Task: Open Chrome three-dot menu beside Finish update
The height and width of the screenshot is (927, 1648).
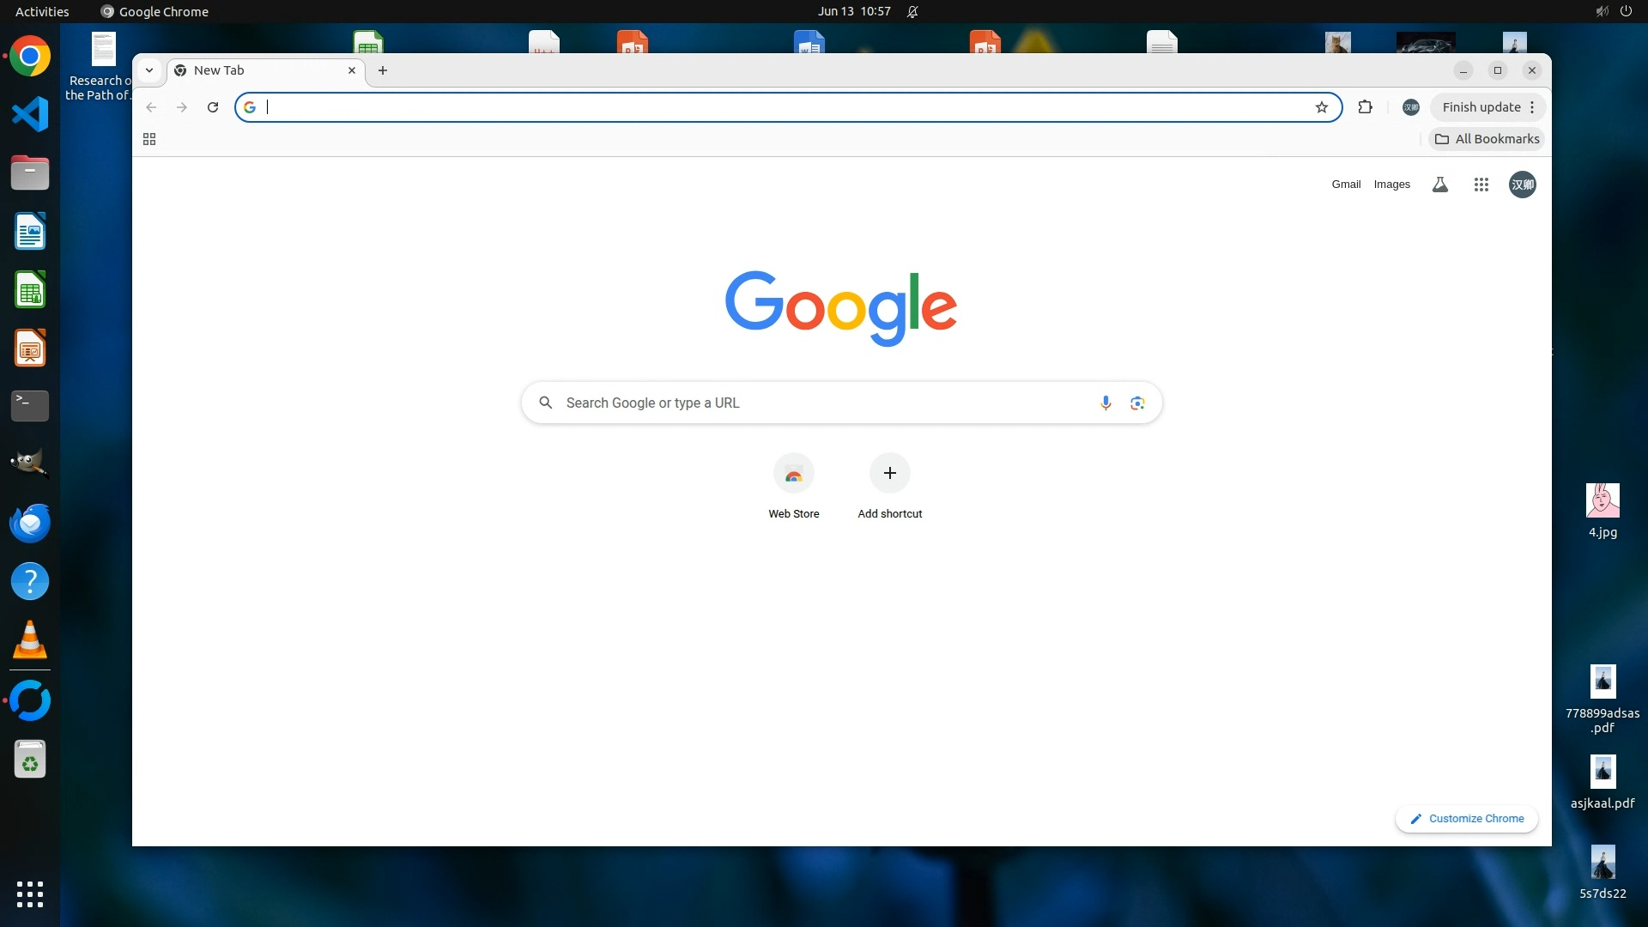Action: tap(1532, 107)
